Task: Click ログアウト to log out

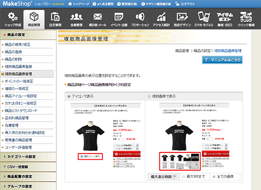Action: [185, 4]
